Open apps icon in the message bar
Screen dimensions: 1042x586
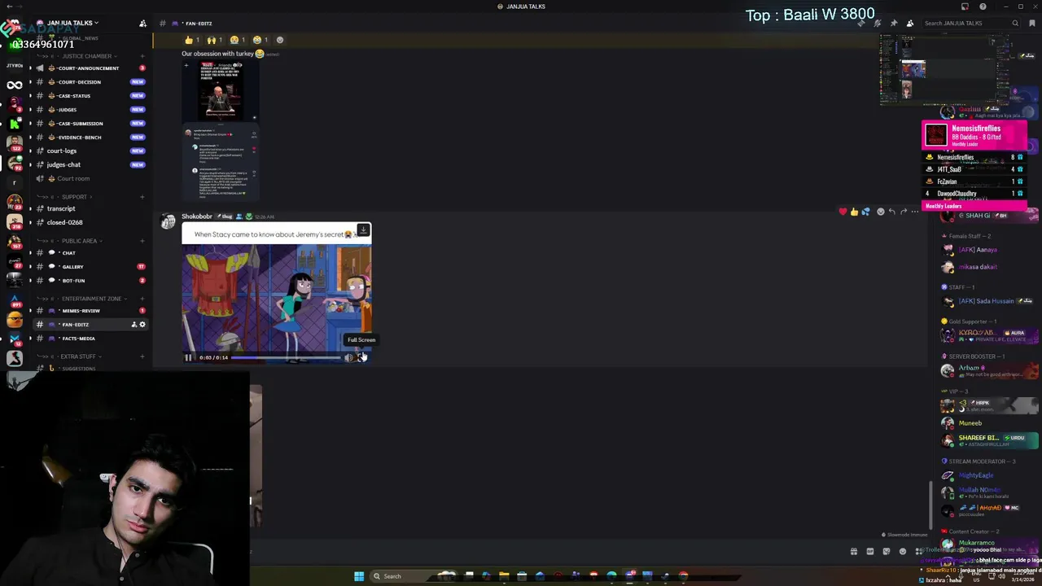tap(918, 551)
